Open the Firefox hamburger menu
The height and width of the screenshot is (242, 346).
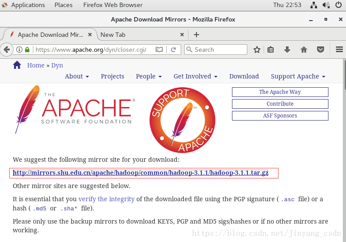(339, 50)
